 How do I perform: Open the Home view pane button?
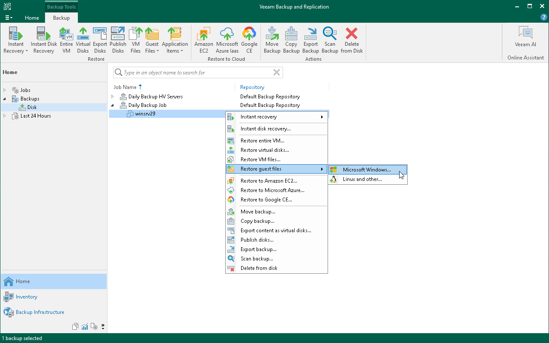coord(54,281)
